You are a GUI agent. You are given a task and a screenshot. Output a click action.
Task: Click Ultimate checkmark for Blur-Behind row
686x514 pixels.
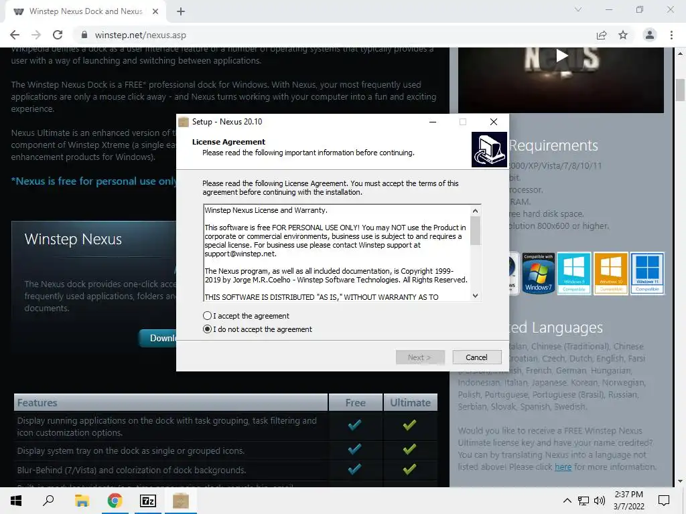click(409, 469)
